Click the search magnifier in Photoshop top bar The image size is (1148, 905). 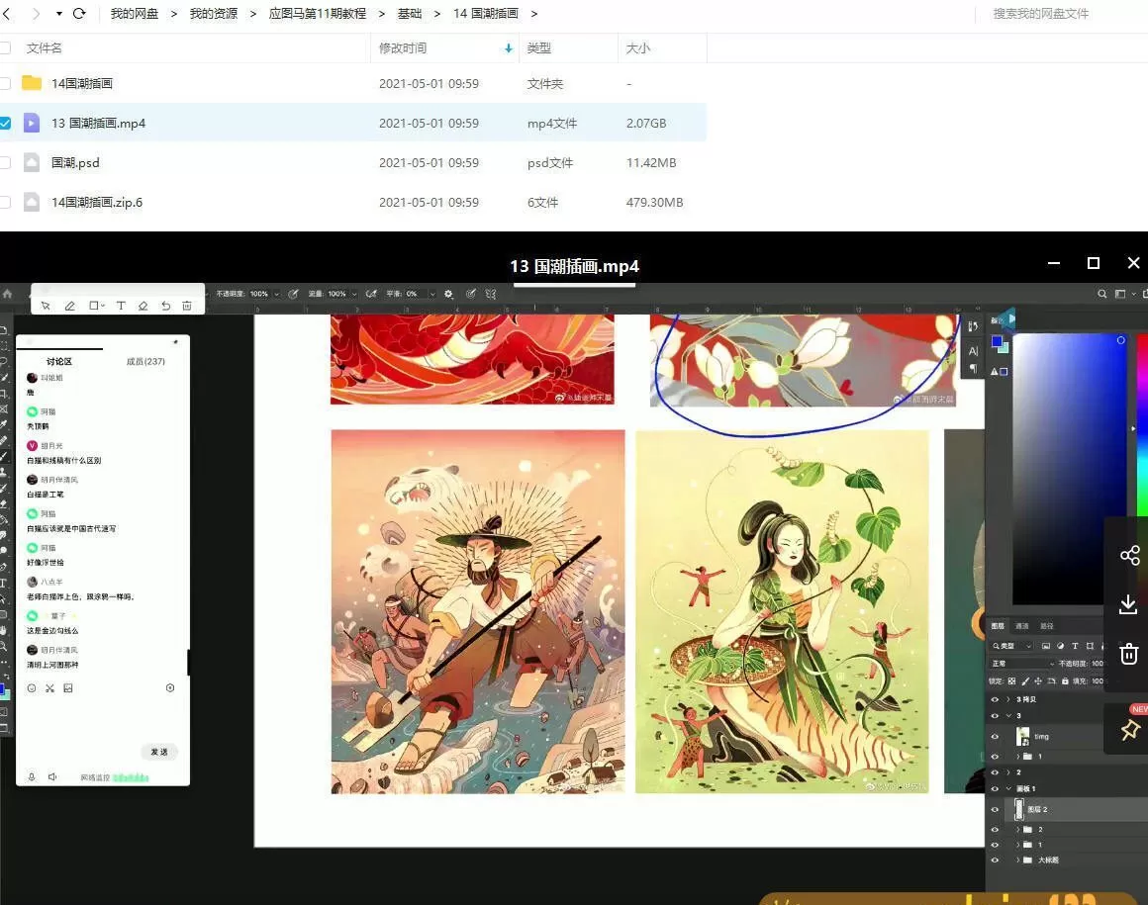pyautogui.click(x=1101, y=294)
